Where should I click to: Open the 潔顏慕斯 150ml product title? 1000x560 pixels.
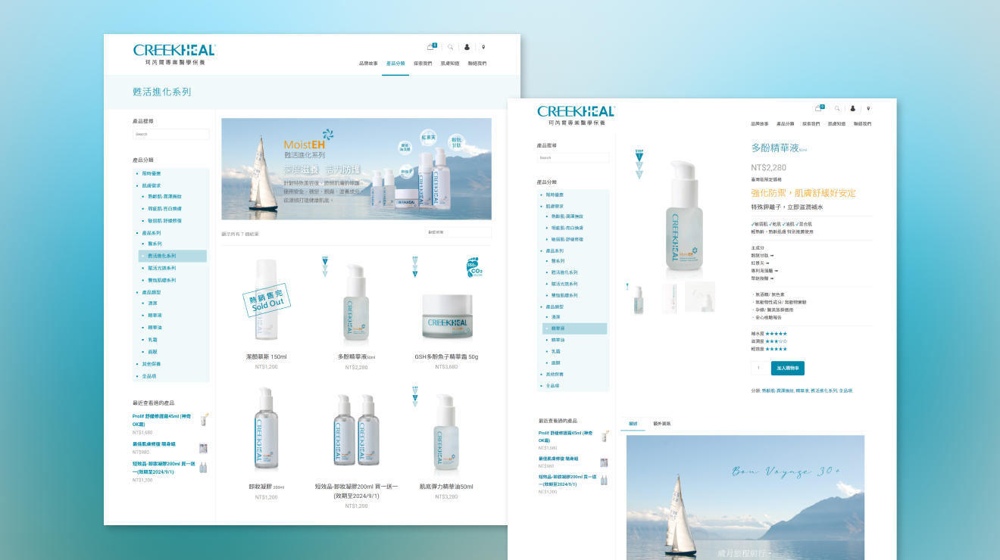266,356
